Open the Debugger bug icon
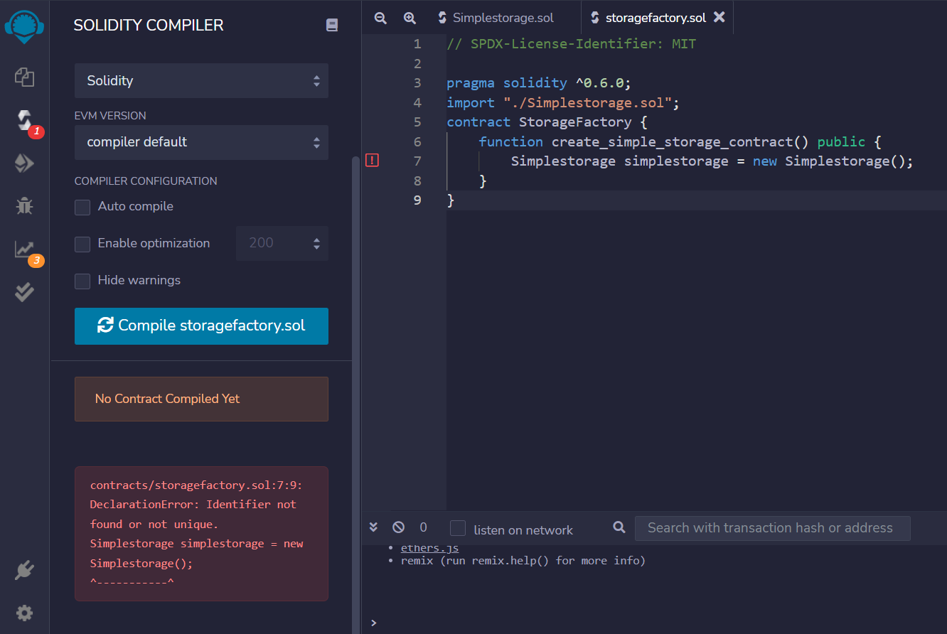The image size is (947, 634). [24, 207]
